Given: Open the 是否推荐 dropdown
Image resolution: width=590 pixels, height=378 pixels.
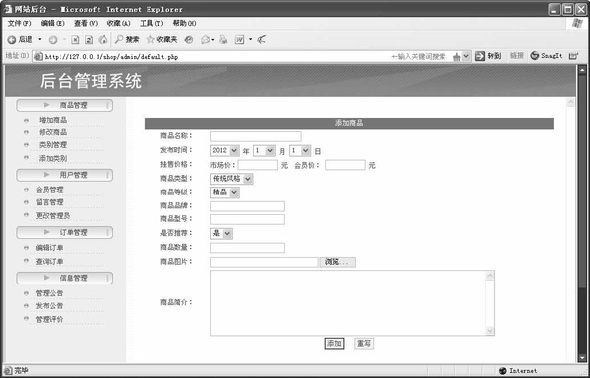Looking at the screenshot, I should pyautogui.click(x=221, y=234).
